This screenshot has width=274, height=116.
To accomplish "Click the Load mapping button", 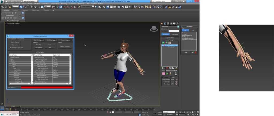I will coord(50,45).
